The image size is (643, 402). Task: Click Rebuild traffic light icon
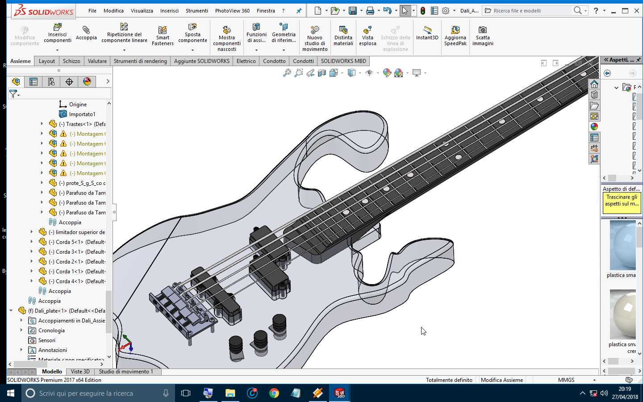tap(423, 10)
